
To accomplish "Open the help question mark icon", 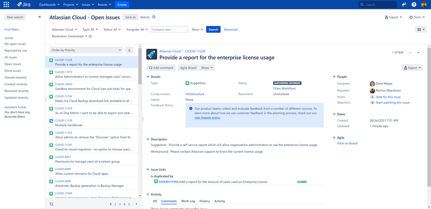I will point(414,4).
